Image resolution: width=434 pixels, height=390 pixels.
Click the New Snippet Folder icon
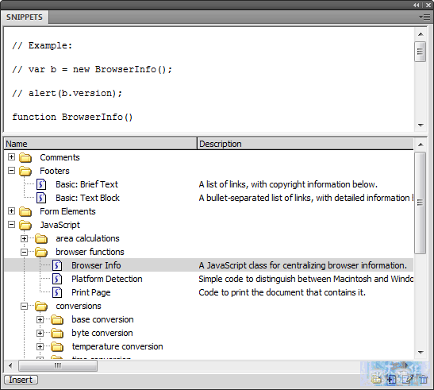pyautogui.click(x=376, y=379)
